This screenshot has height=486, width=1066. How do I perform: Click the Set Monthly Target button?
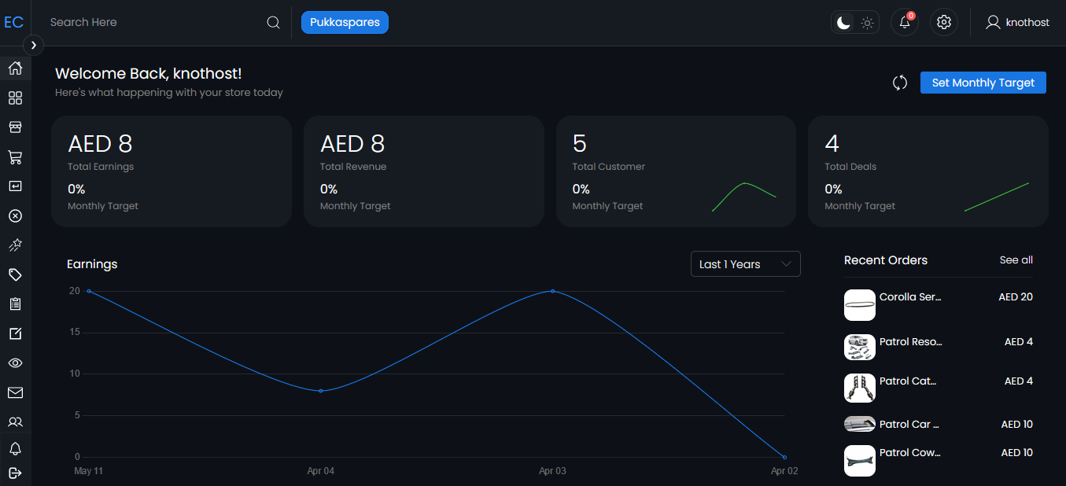click(x=983, y=83)
